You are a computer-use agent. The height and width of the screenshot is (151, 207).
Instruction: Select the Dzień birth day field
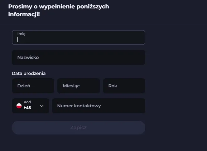click(33, 86)
